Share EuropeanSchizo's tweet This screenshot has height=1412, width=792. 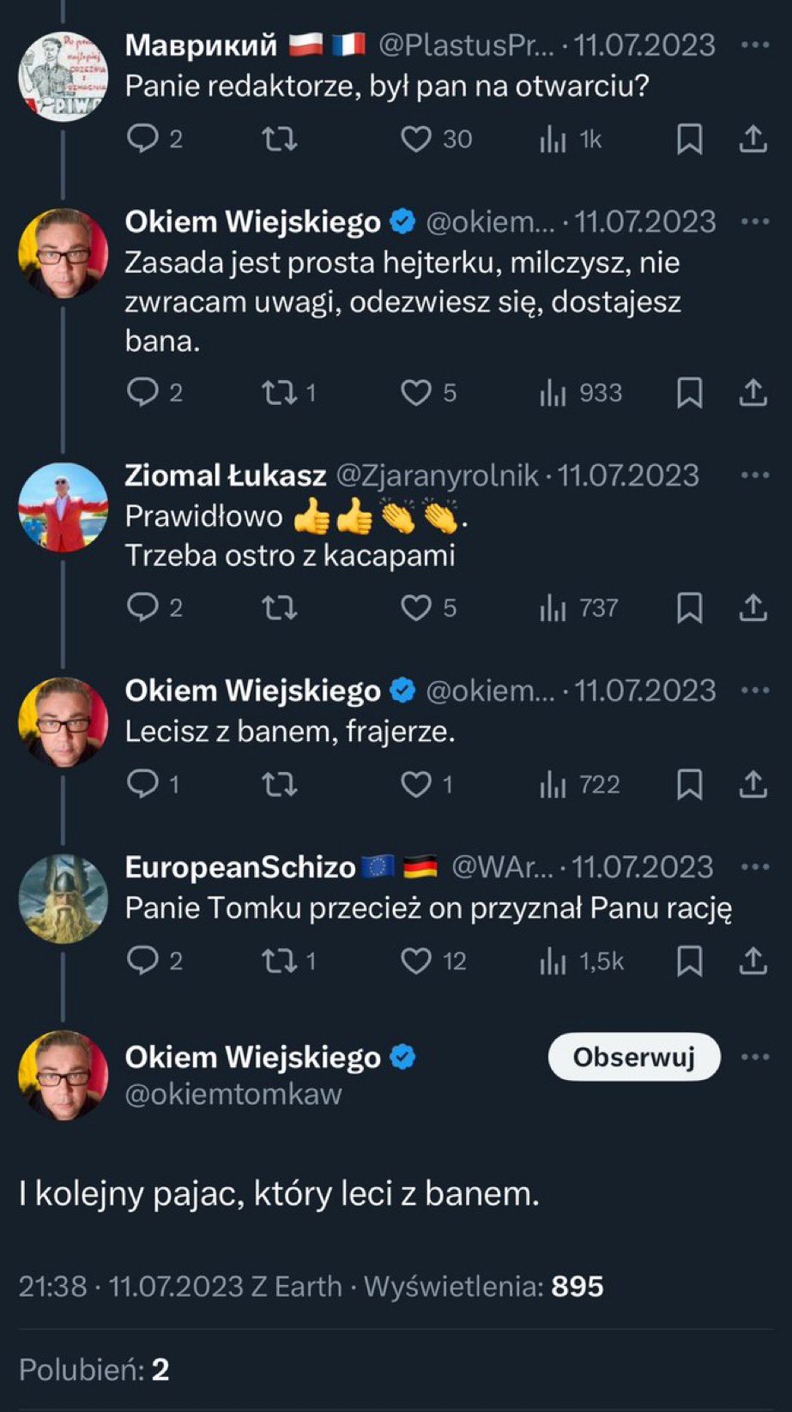(x=753, y=961)
